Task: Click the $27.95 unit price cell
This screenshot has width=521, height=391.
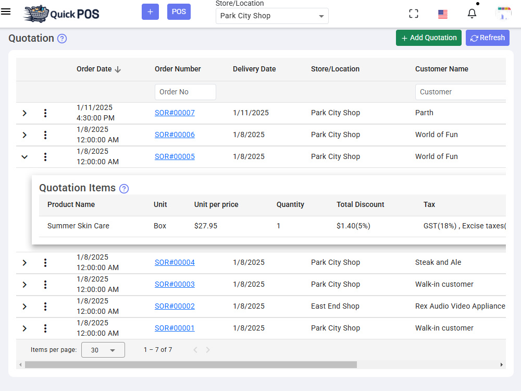Action: pyautogui.click(x=206, y=226)
